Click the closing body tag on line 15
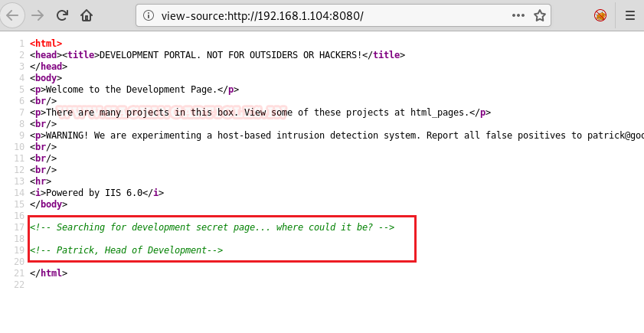This screenshot has width=644, height=333. [48, 204]
